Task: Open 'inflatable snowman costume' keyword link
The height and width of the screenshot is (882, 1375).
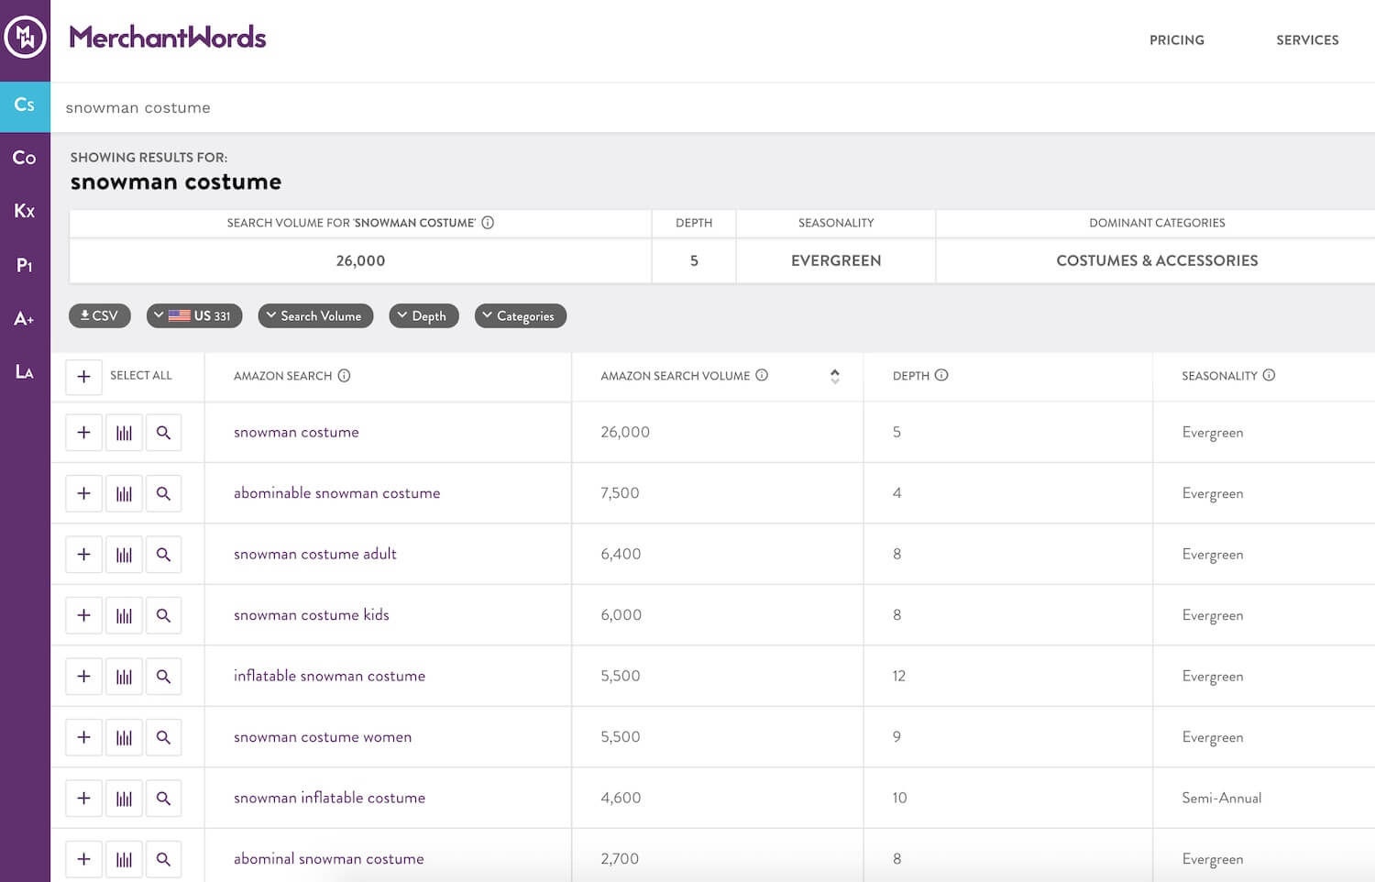Action: pos(329,677)
